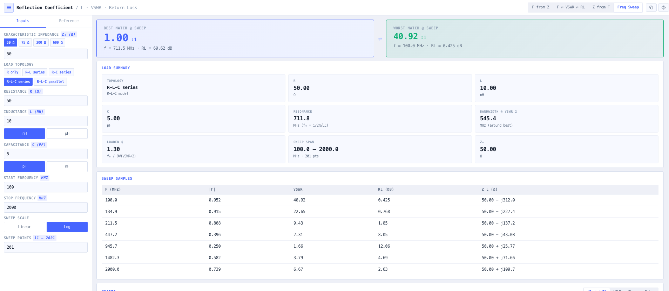Choose the 600 Ω impedance preset
This screenshot has height=291, width=669.
coord(58,43)
